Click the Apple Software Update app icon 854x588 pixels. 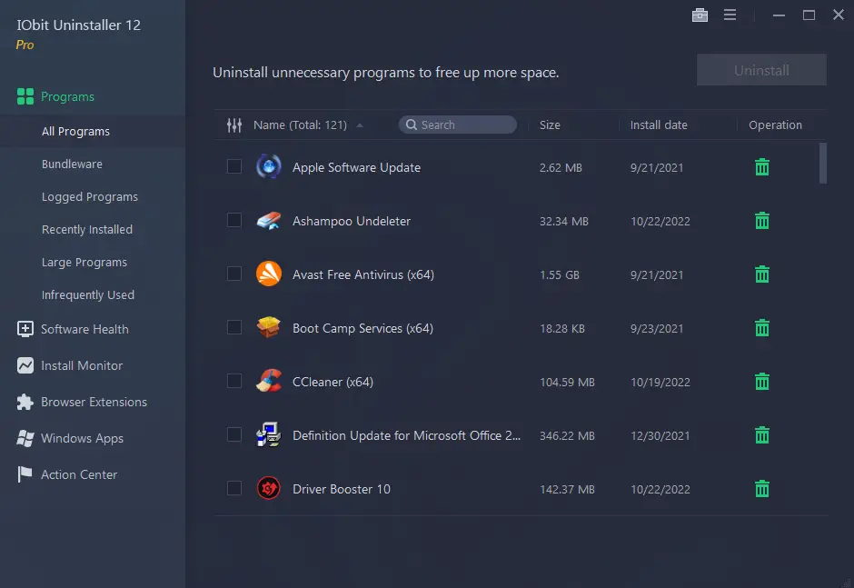pos(269,166)
